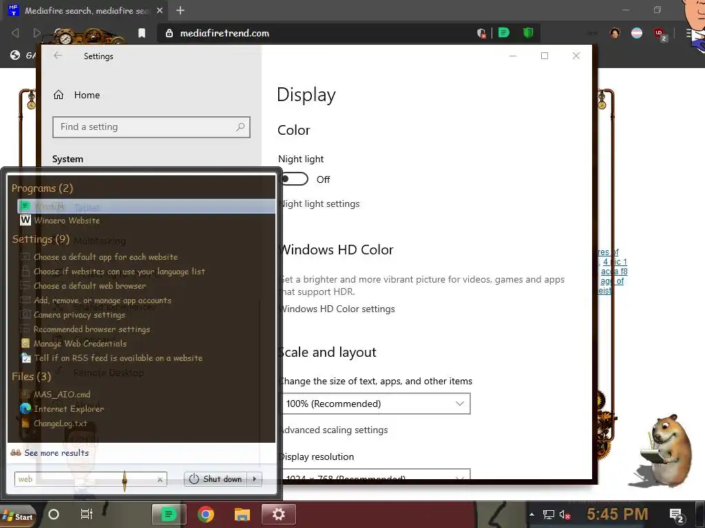This screenshot has height=528, width=705.
Task: Close the Mediafire search tab
Action: coord(160,10)
